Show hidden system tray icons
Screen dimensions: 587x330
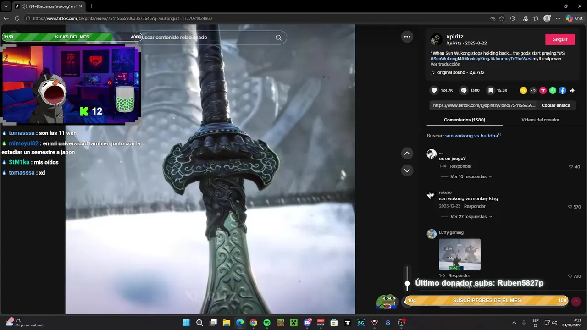(514, 323)
